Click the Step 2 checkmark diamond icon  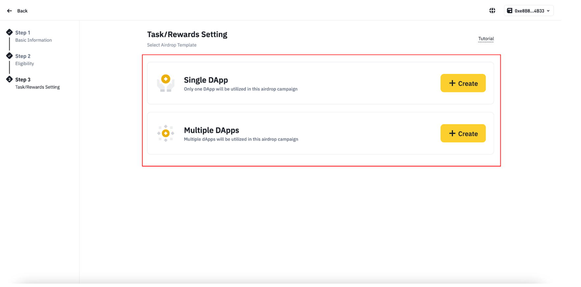tap(10, 56)
